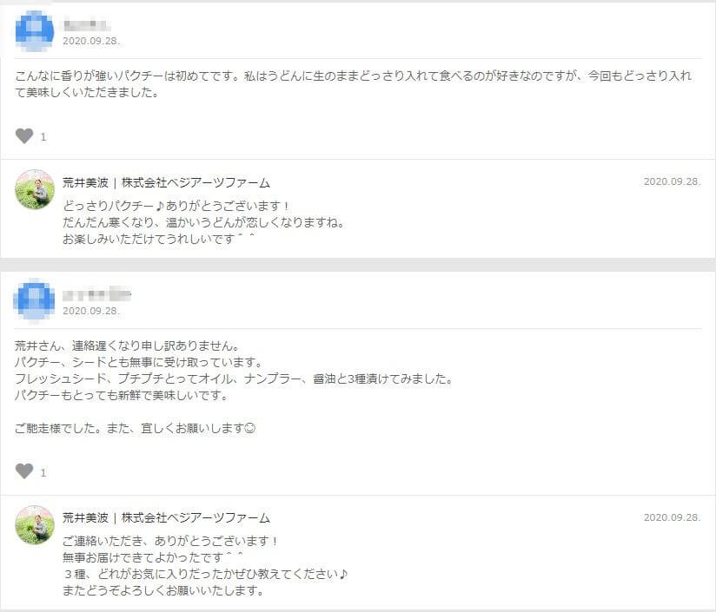The height and width of the screenshot is (612, 716).
Task: Open the blurred username above the udon review
Action: [x=86, y=24]
